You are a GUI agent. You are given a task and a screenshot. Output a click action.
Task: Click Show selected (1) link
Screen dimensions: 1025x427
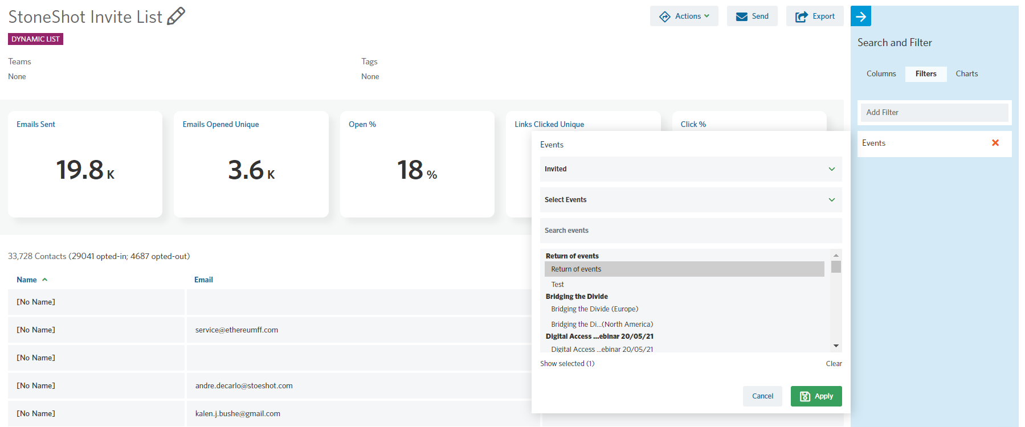click(567, 364)
